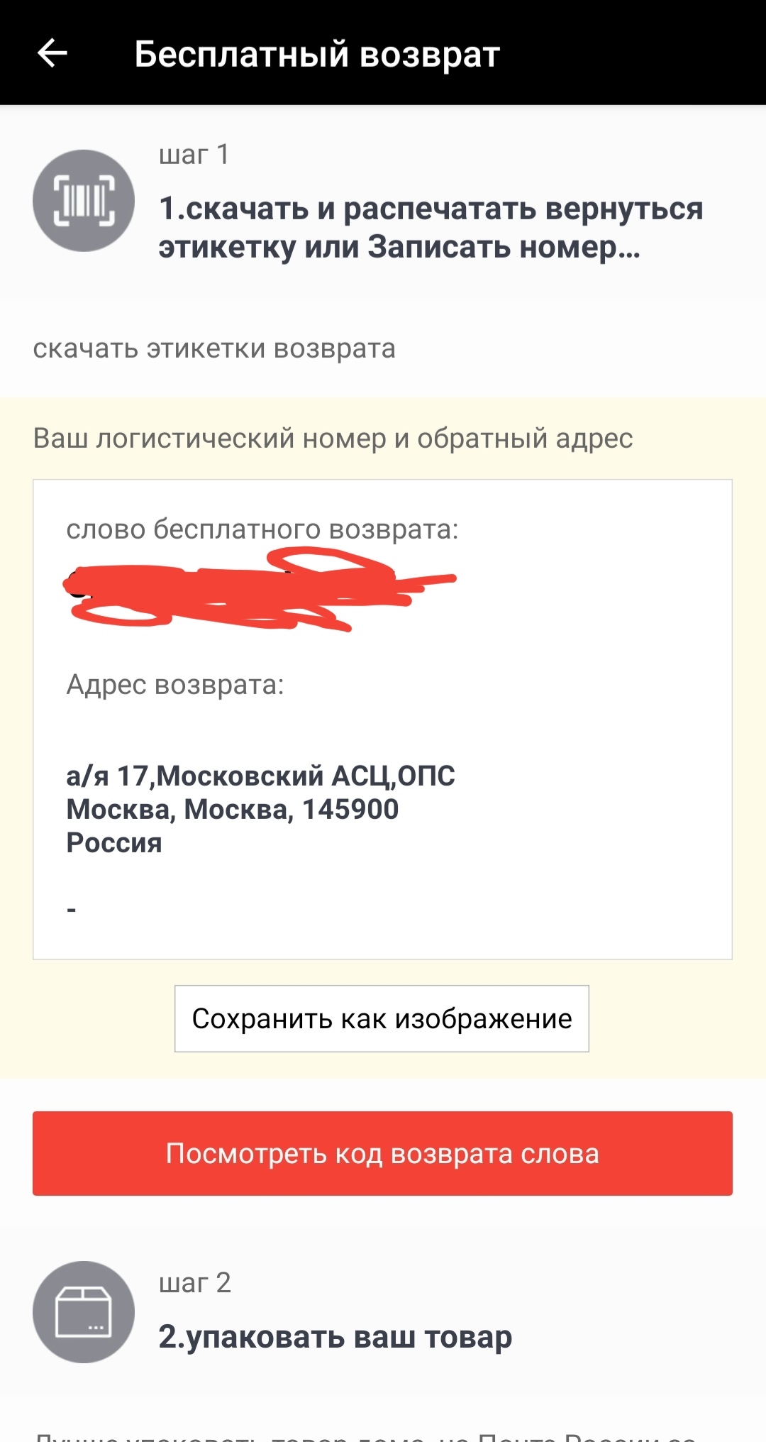Go back using the arrow icon
Viewport: 766px width, 1442px height.
click(x=52, y=53)
